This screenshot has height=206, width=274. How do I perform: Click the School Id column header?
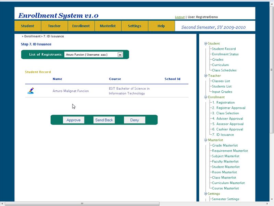click(x=172, y=79)
